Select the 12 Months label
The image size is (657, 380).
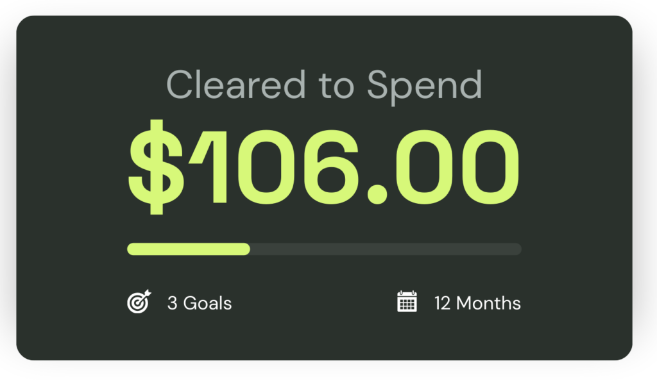477,303
